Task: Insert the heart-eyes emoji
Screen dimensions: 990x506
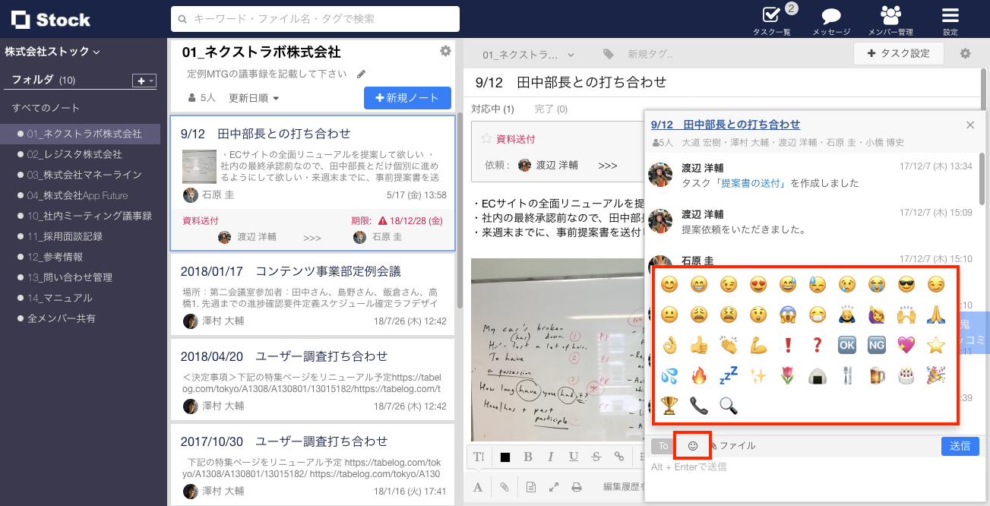Action: point(758,284)
